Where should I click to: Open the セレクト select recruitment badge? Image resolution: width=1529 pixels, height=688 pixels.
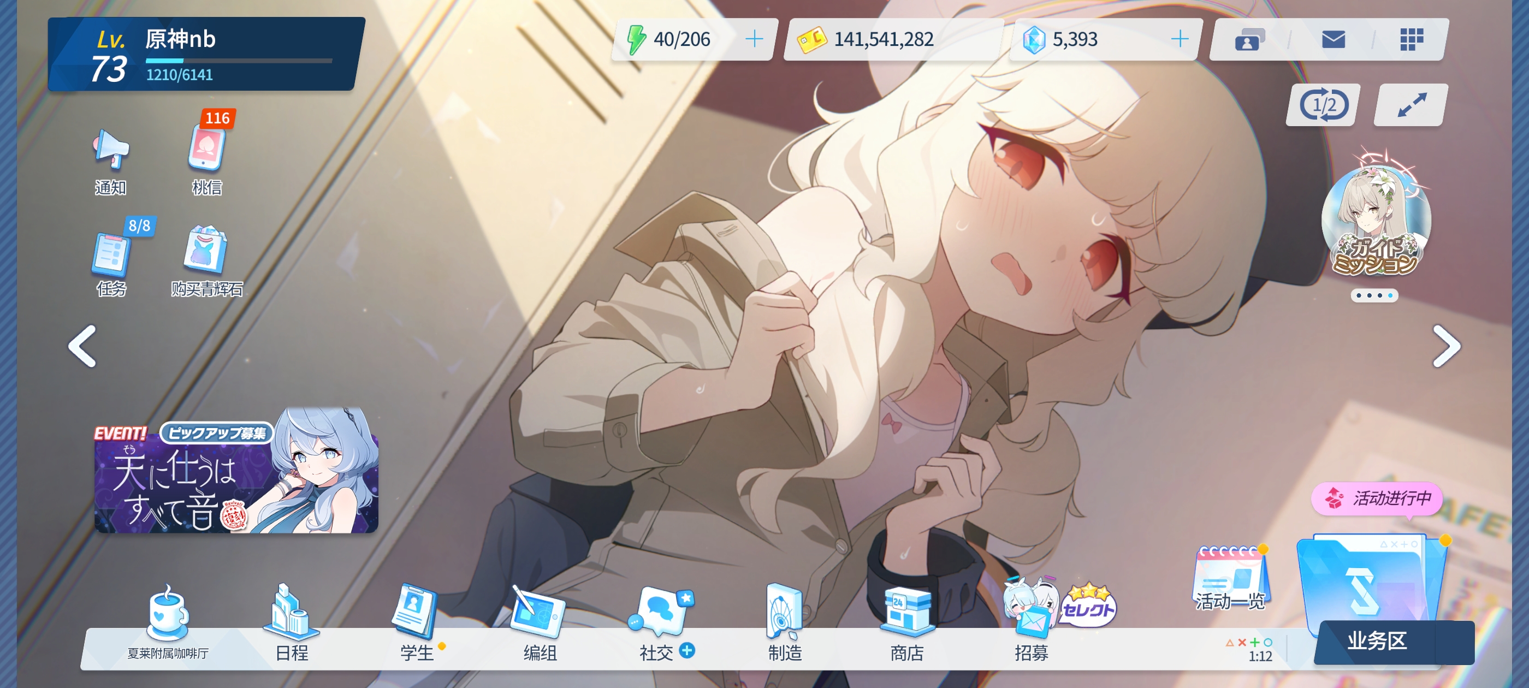point(1088,605)
